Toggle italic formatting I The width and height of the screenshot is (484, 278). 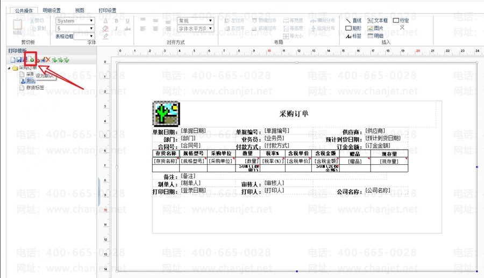116,28
